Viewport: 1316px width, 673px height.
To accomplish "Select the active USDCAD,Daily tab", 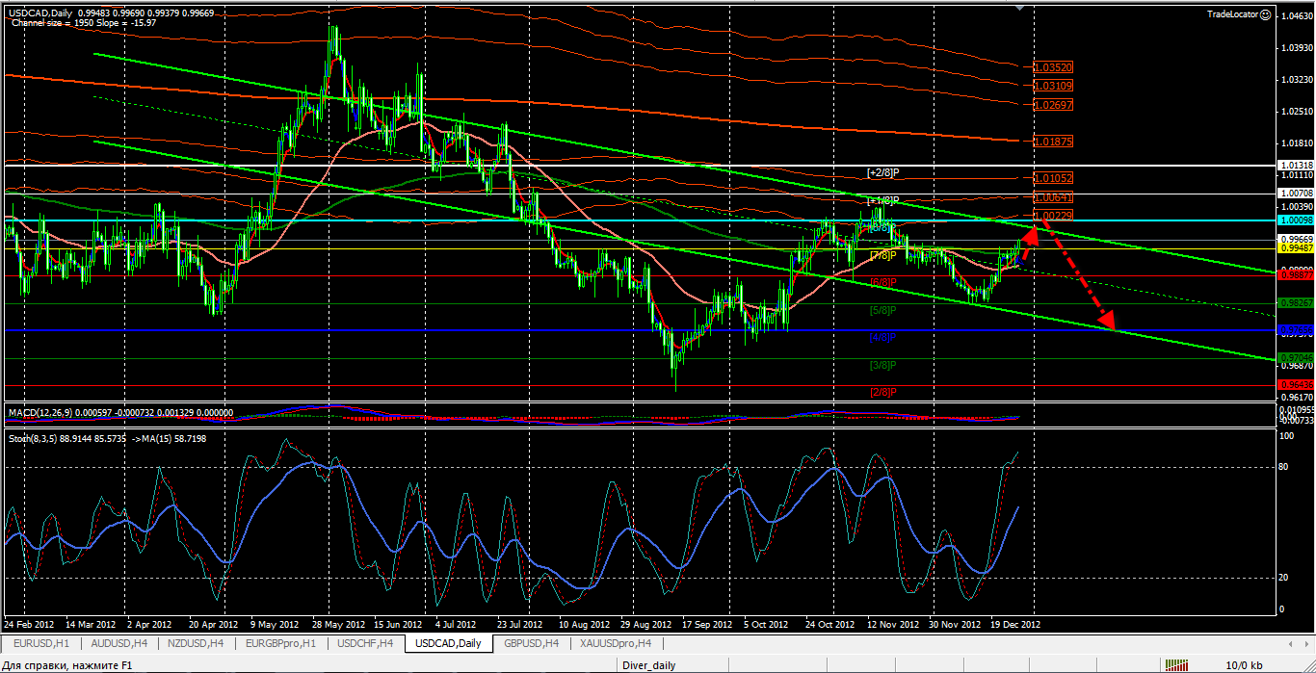I will pos(448,643).
